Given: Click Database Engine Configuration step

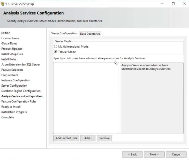Looking at the screenshot, I should (x=21, y=91).
